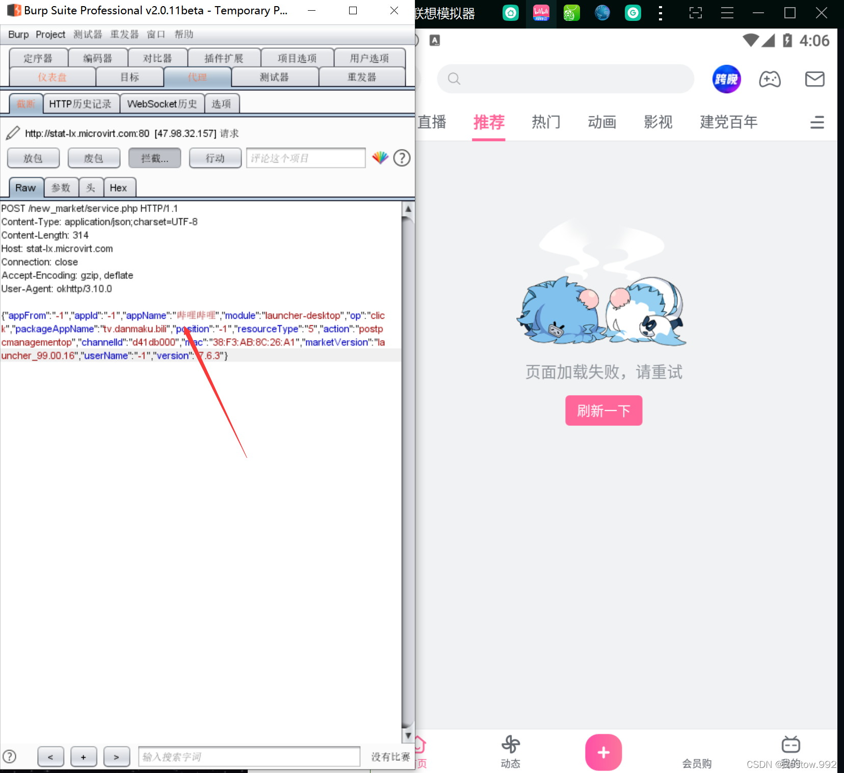Open the emulator three-dot more menu
This screenshot has width=844, height=773.
(x=661, y=13)
